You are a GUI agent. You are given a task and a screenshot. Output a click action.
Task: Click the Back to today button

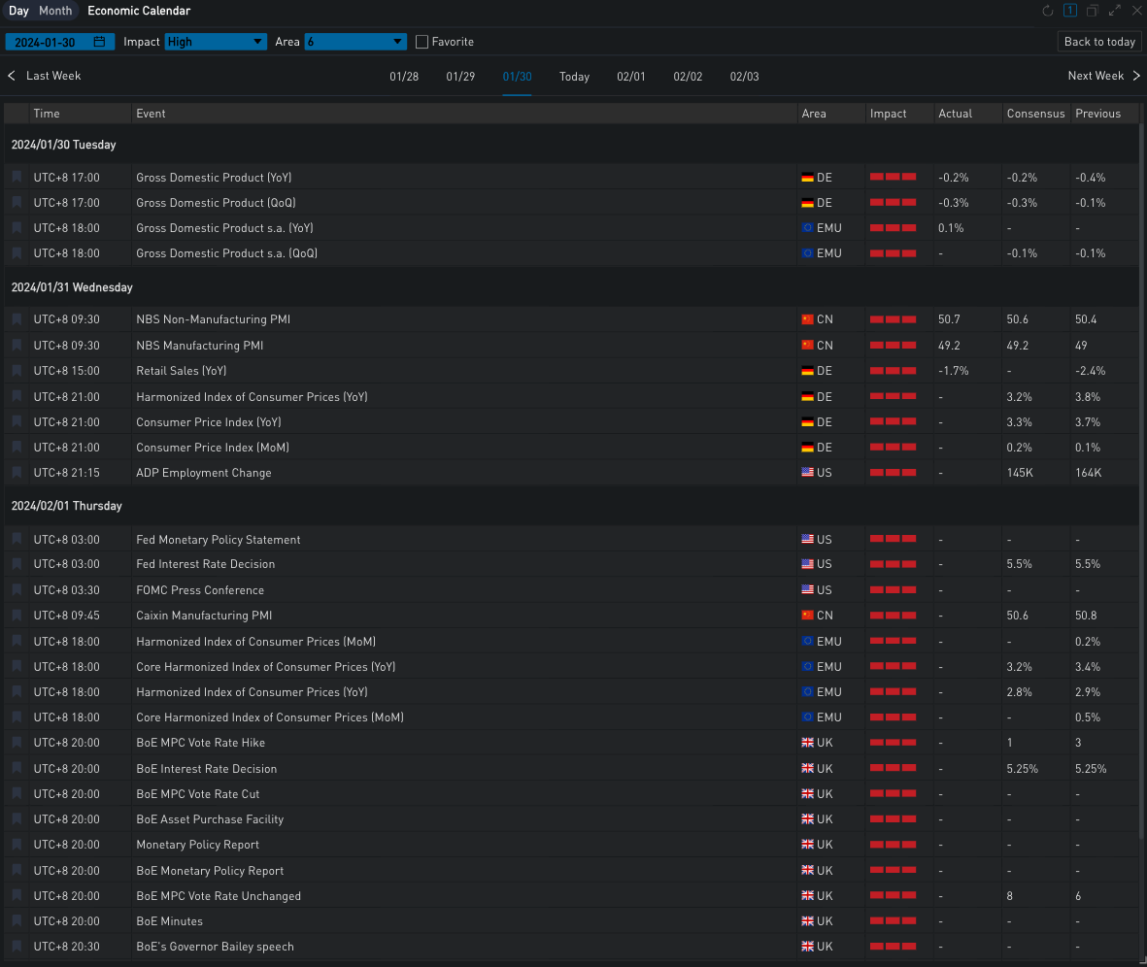[x=1099, y=42]
